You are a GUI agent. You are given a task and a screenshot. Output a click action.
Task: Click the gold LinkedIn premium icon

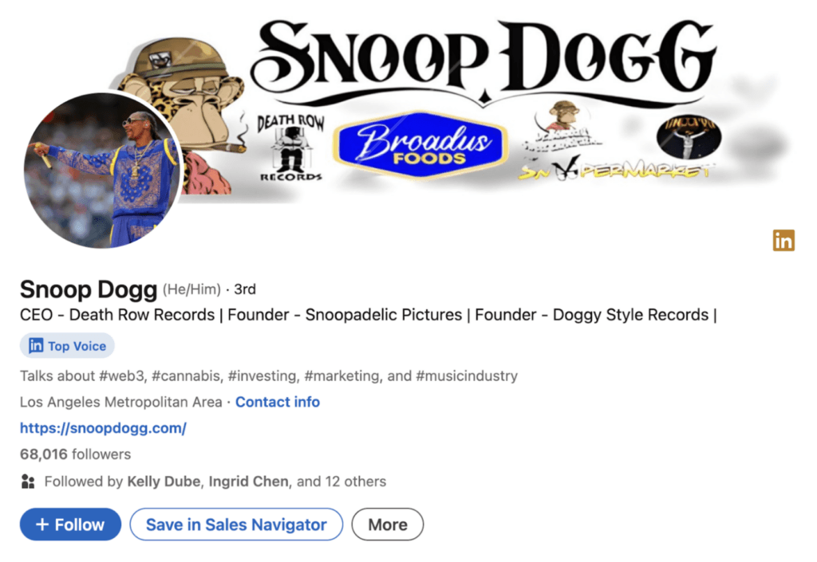(x=783, y=241)
